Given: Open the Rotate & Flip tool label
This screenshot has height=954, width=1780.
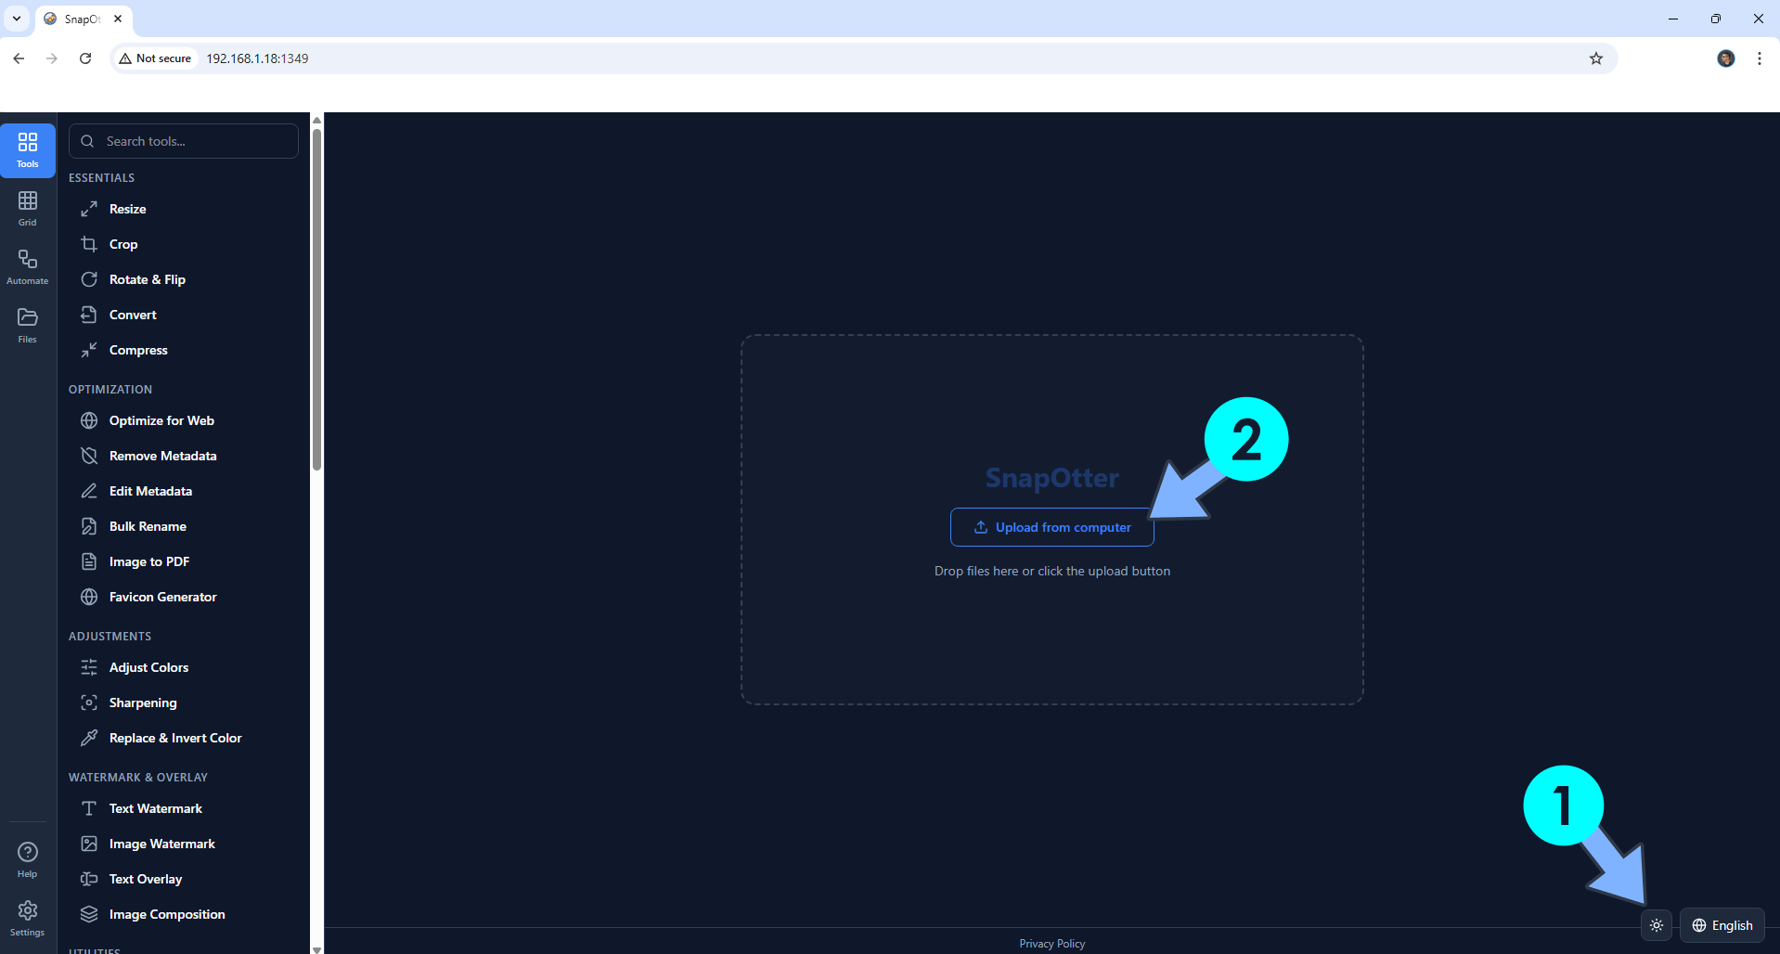Looking at the screenshot, I should tap(148, 279).
